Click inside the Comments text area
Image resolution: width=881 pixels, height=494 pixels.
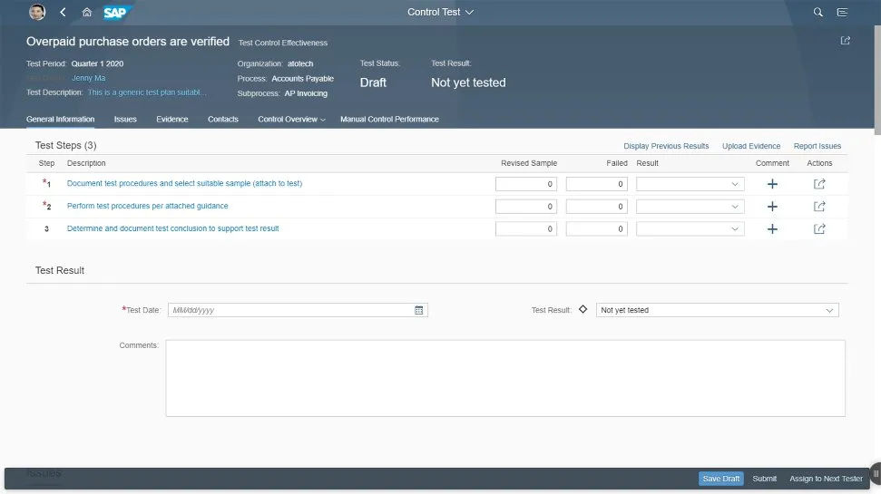(x=504, y=378)
